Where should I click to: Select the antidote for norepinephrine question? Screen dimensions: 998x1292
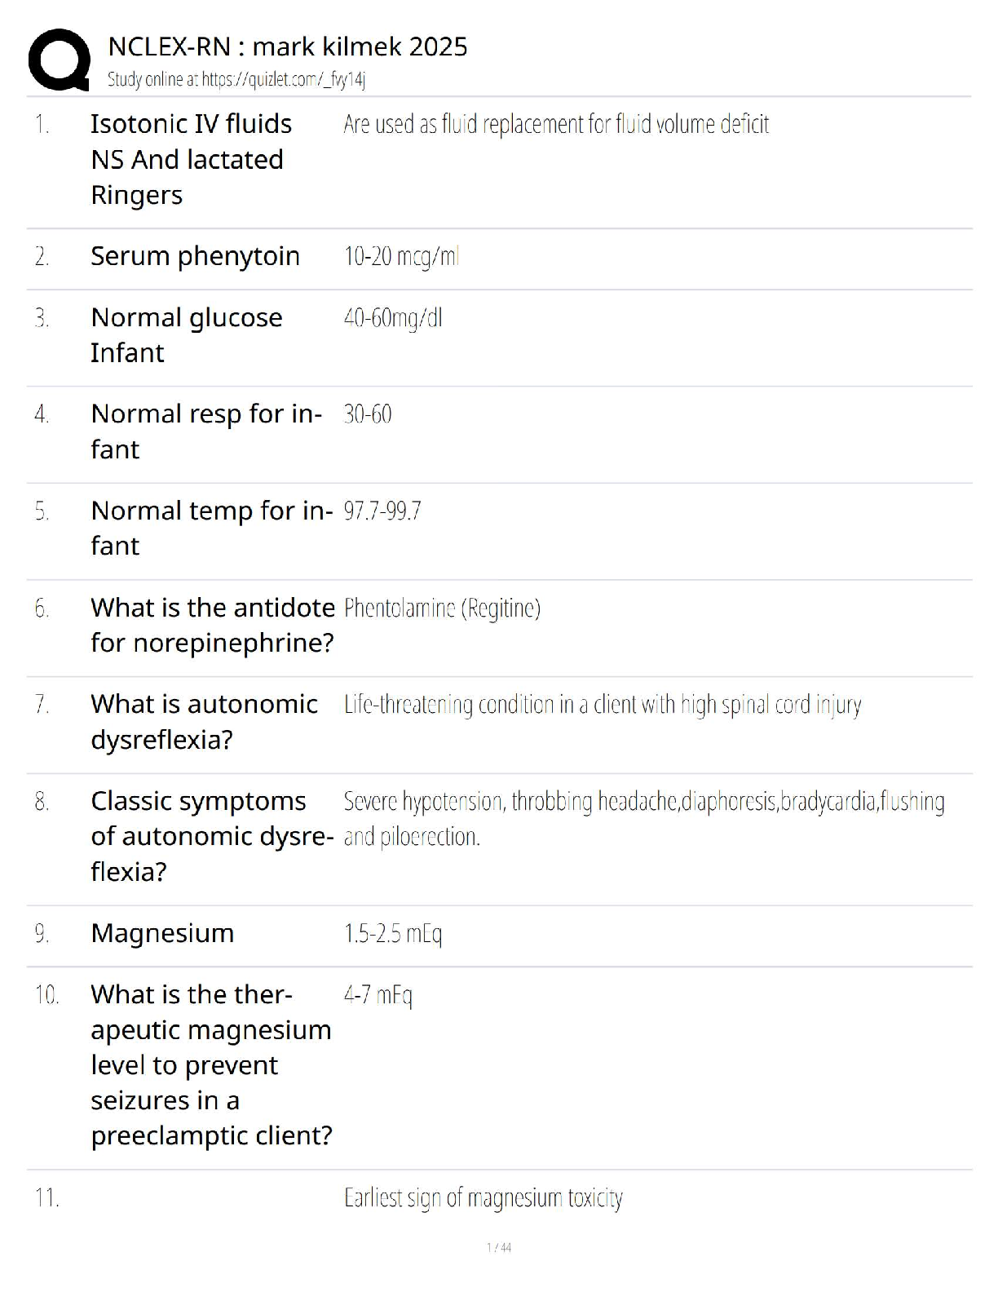click(212, 625)
